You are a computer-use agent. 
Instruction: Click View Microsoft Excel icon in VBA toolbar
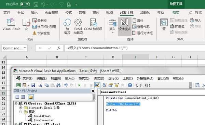point(18,85)
